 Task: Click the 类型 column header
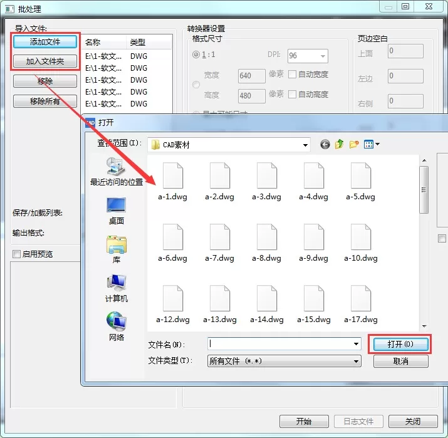(x=148, y=42)
